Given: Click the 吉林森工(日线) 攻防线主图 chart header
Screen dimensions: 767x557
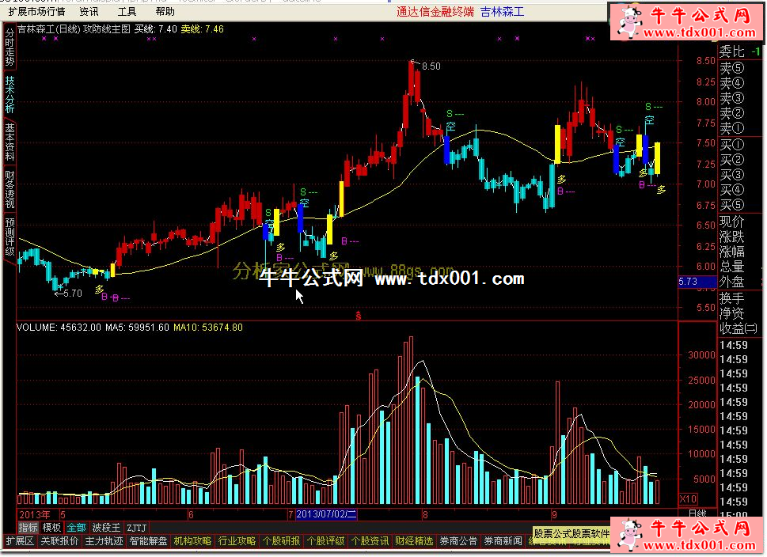Looking at the screenshot, I should pos(74,29).
